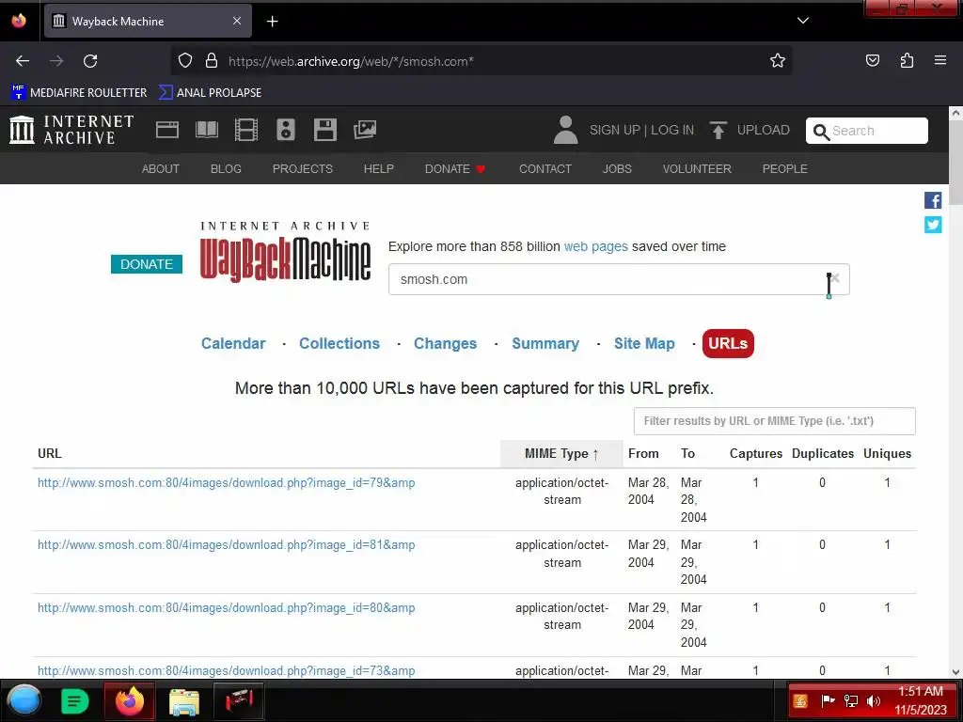Switch to Summary view
The image size is (963, 722).
pyautogui.click(x=545, y=343)
